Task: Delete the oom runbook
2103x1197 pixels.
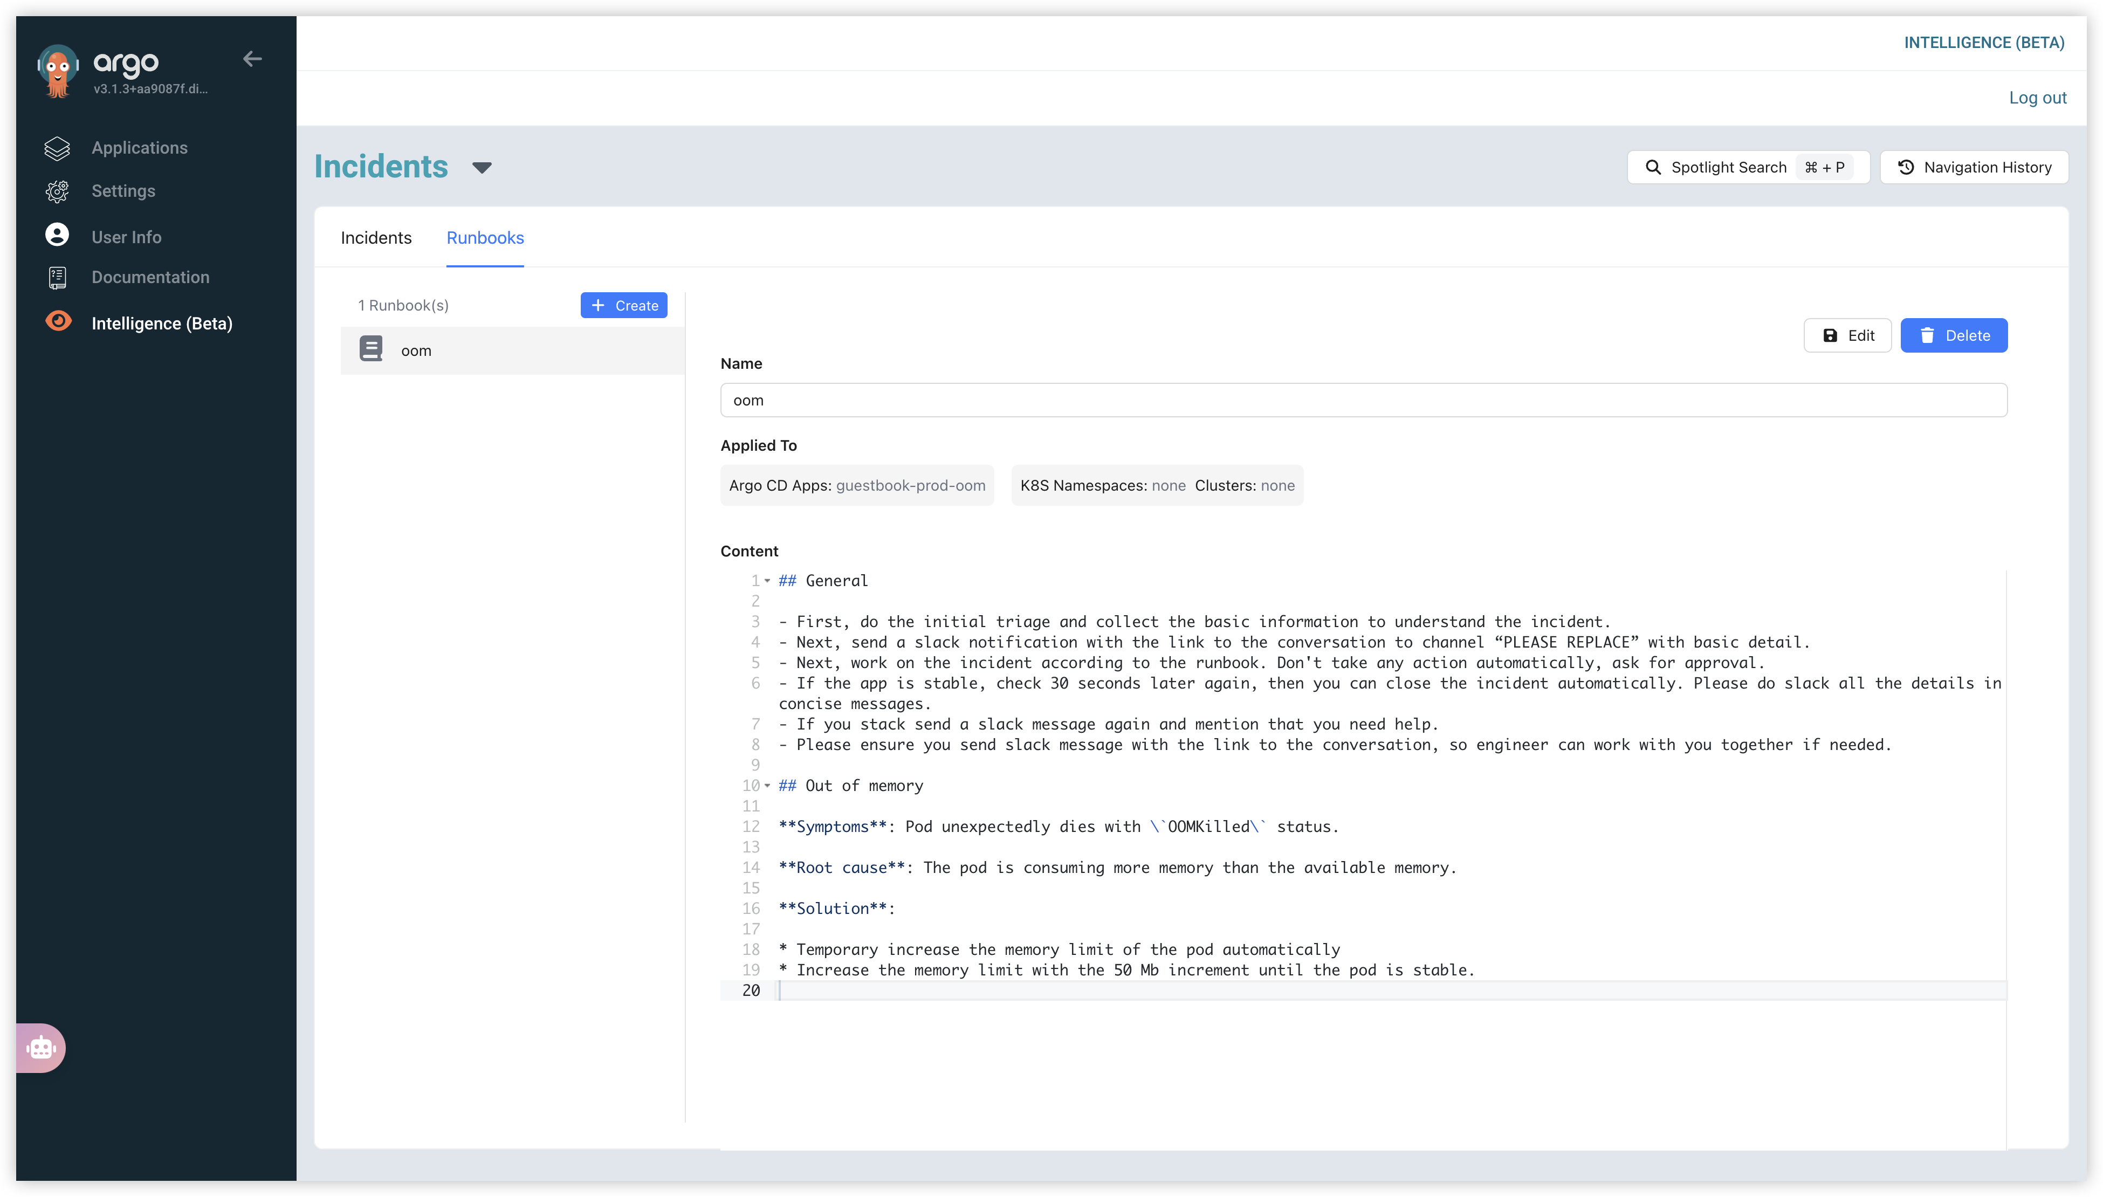Action: click(1954, 335)
